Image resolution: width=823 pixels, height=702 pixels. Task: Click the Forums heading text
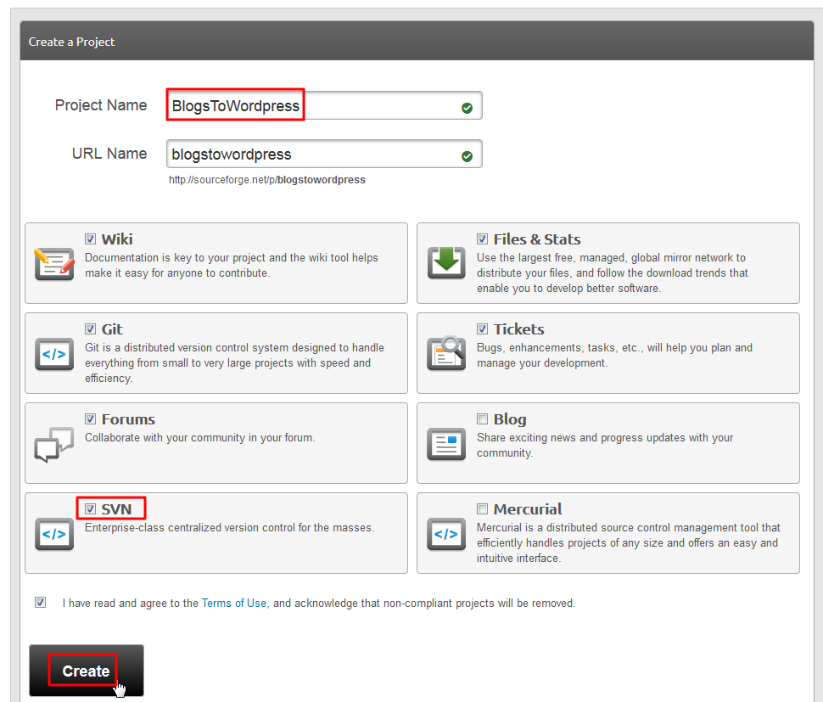tap(128, 419)
